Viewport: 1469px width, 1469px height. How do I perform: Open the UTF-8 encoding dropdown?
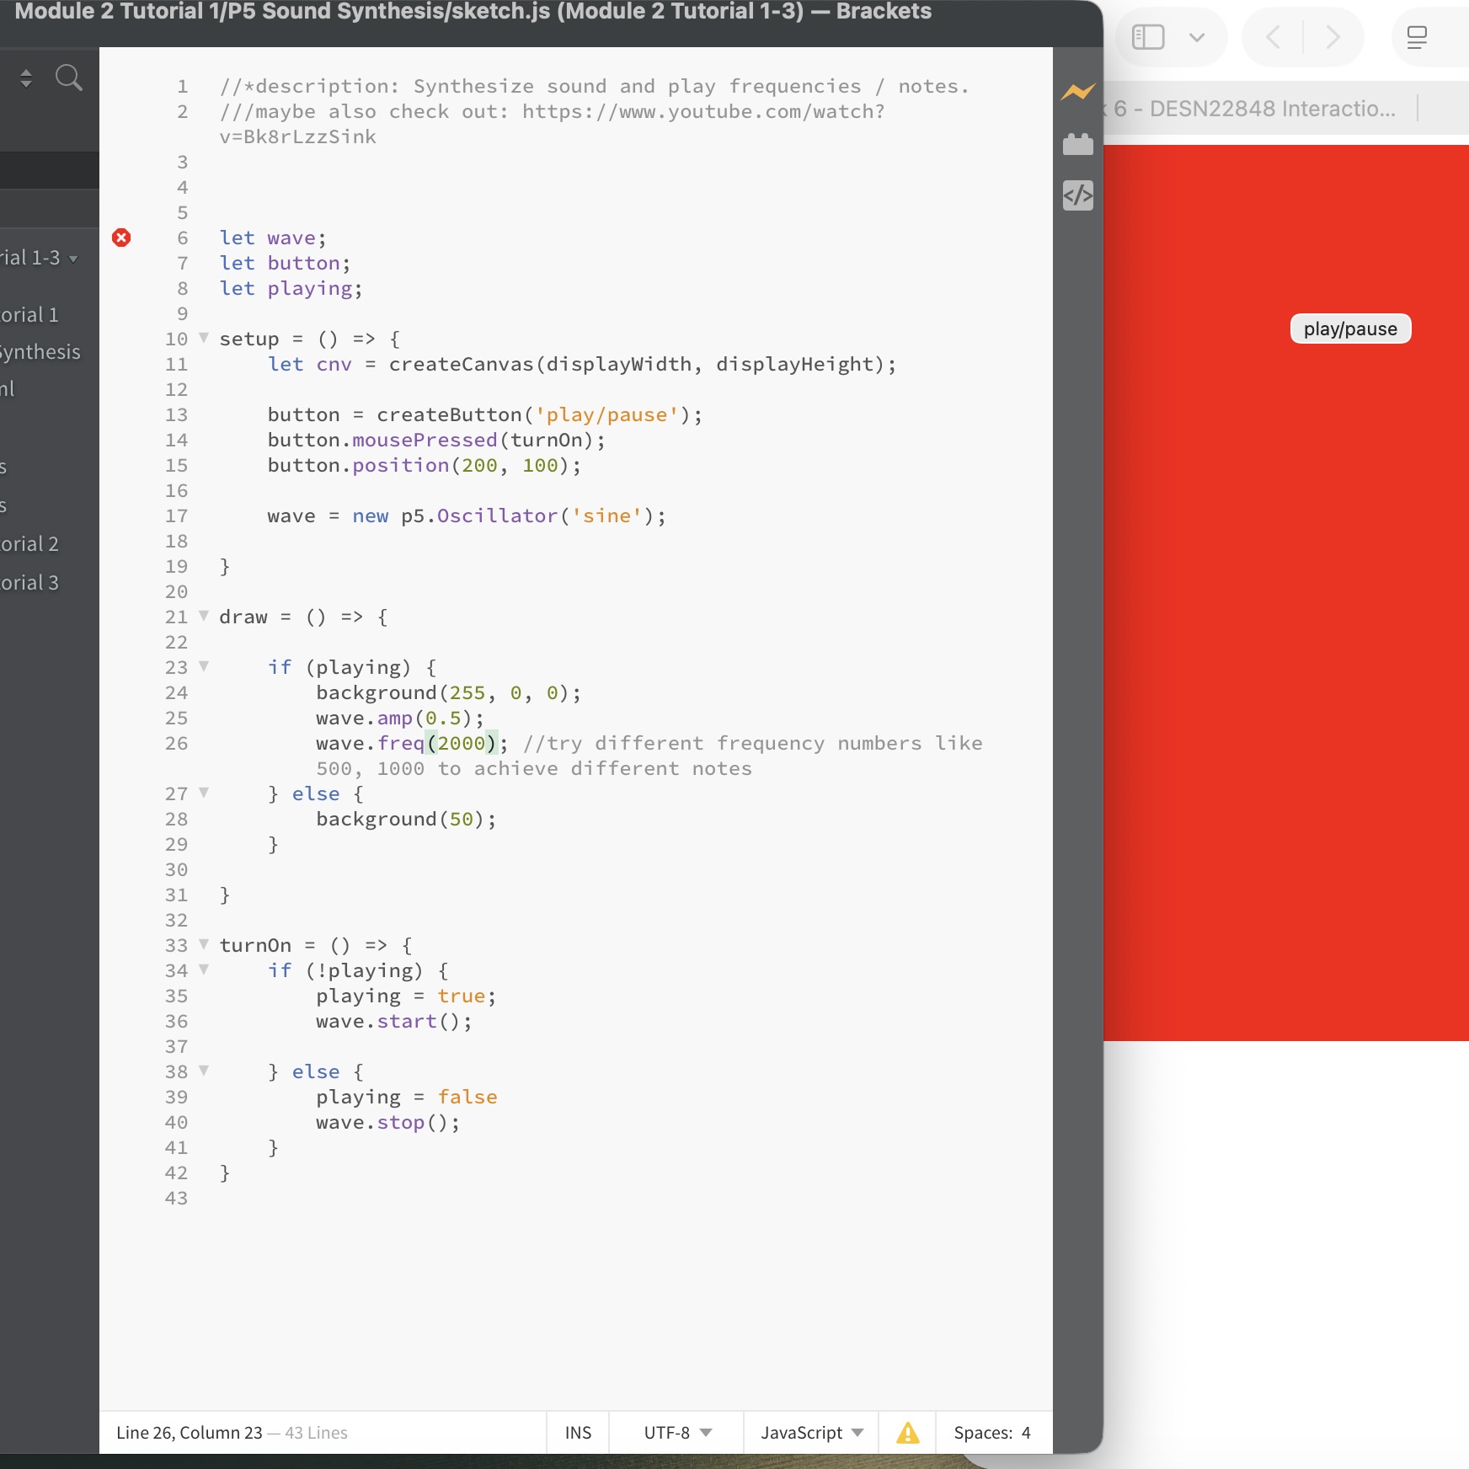coord(677,1433)
